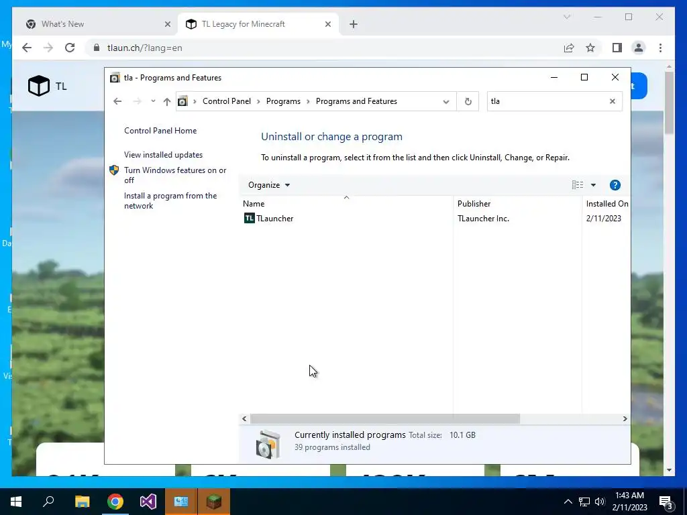Click the Control Panel breadcrumb

(227, 101)
